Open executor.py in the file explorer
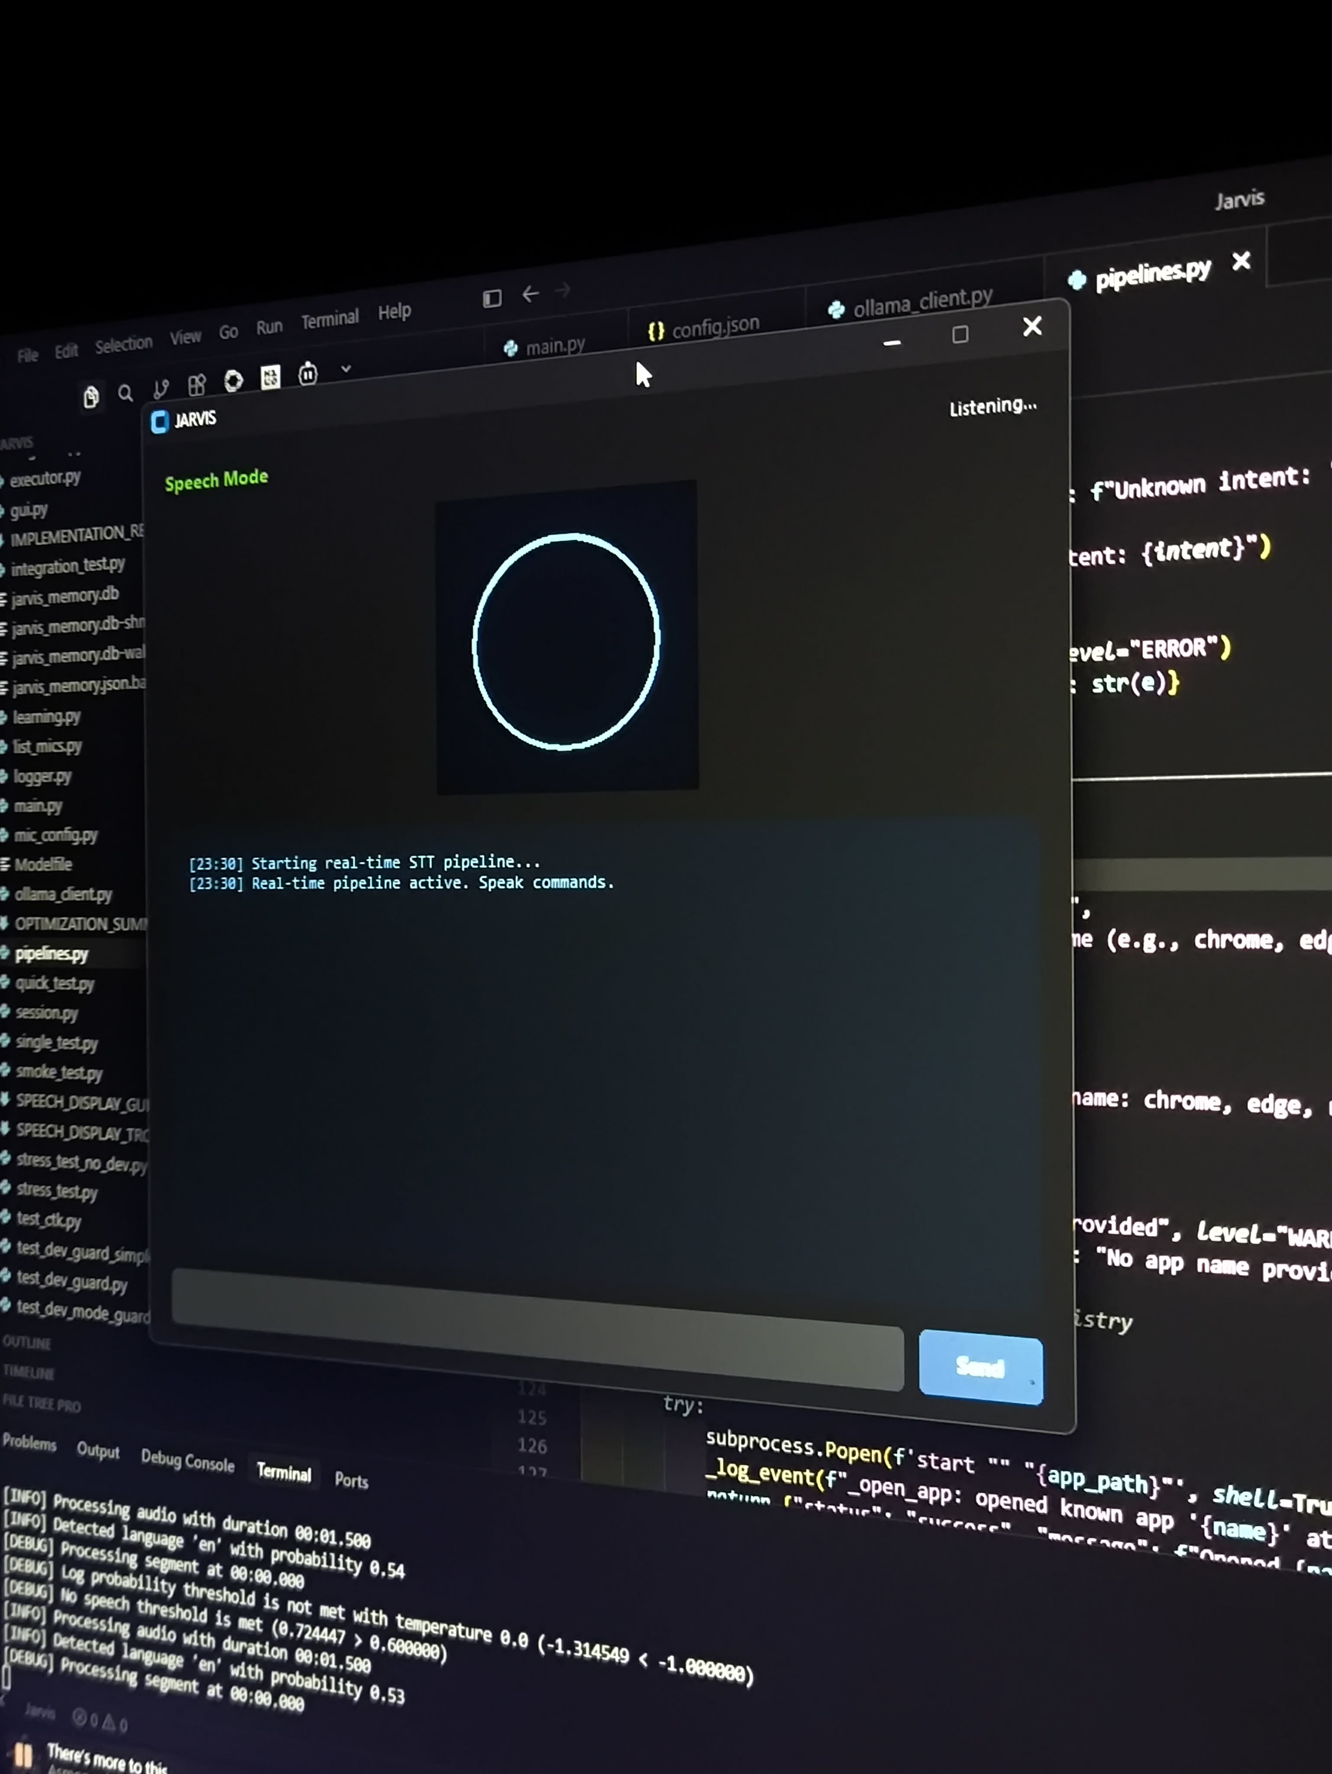1332x1774 pixels. coord(44,479)
